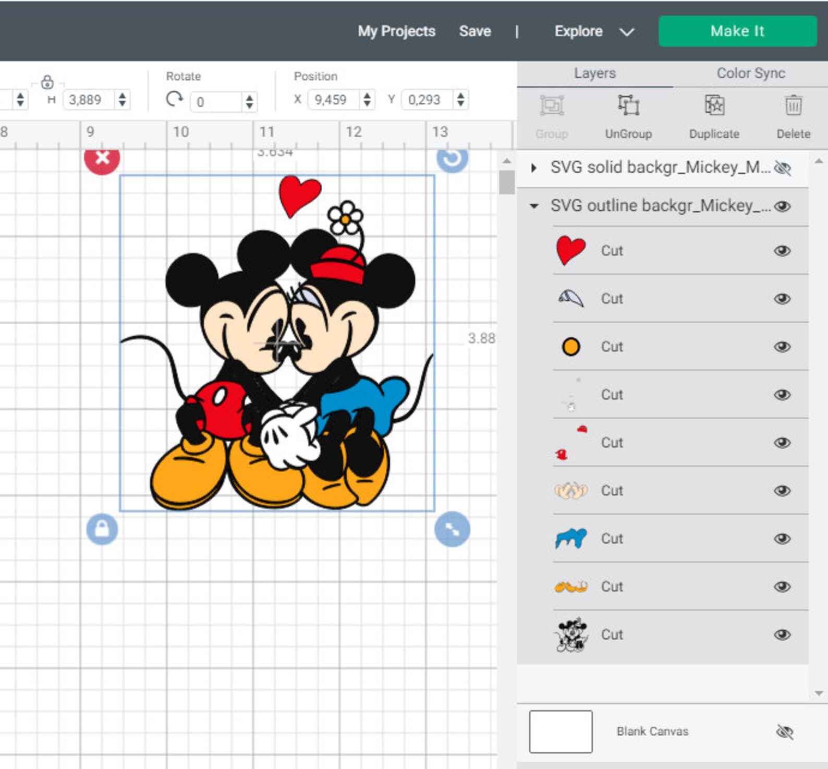Select the small red pieces layer thumbnail

point(571,443)
